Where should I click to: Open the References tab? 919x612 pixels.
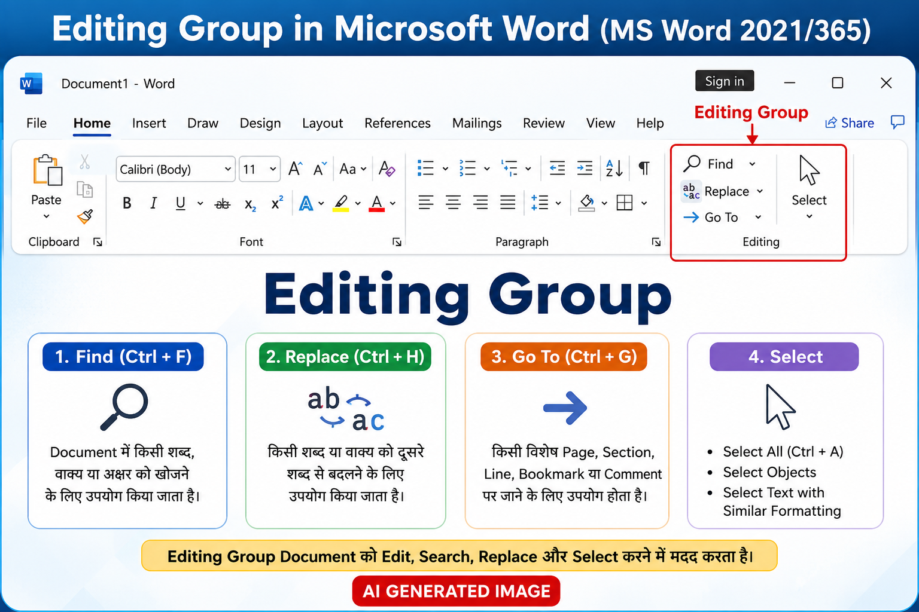pyautogui.click(x=398, y=123)
